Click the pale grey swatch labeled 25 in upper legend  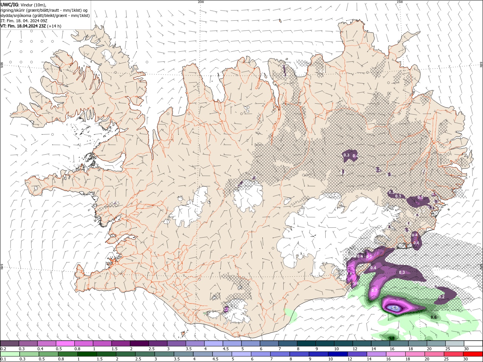[455, 344]
